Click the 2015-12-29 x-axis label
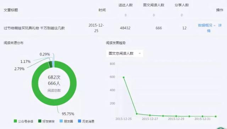This screenshot has height=129, width=227. pos(176,119)
